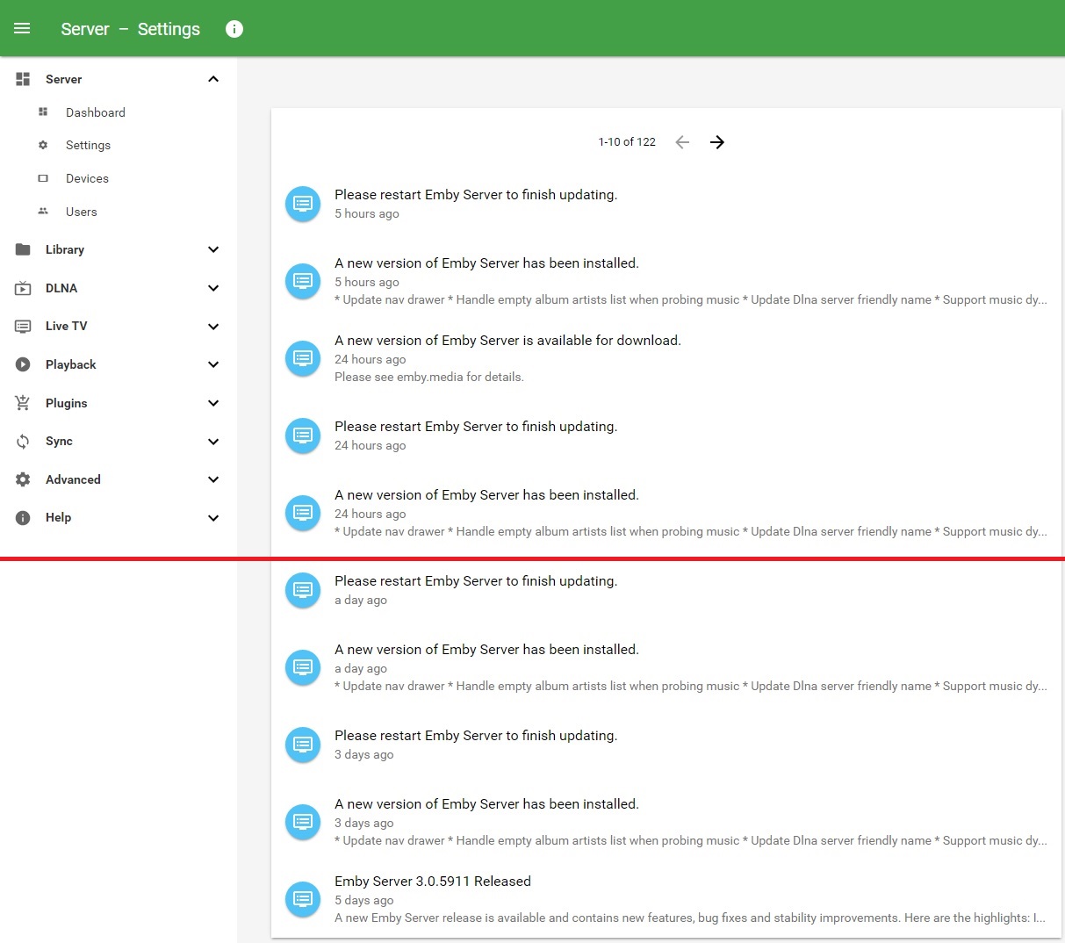Expand the Library section chevron
This screenshot has height=943, width=1065.
[213, 249]
